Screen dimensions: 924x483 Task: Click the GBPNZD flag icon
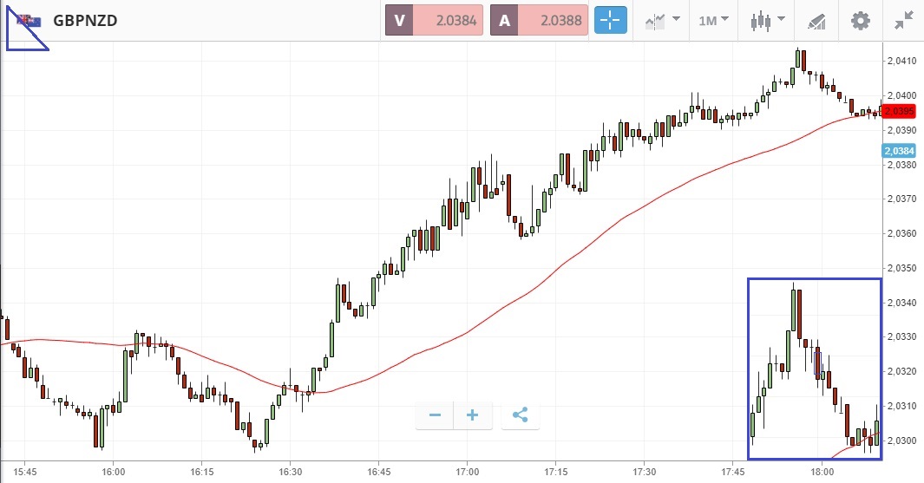[29, 21]
